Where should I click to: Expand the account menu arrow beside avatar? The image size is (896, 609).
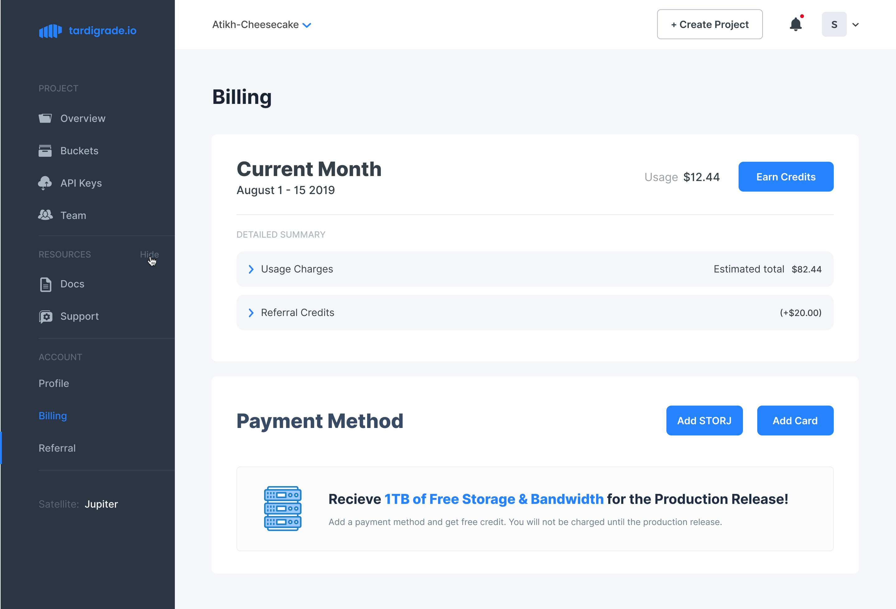click(x=856, y=25)
